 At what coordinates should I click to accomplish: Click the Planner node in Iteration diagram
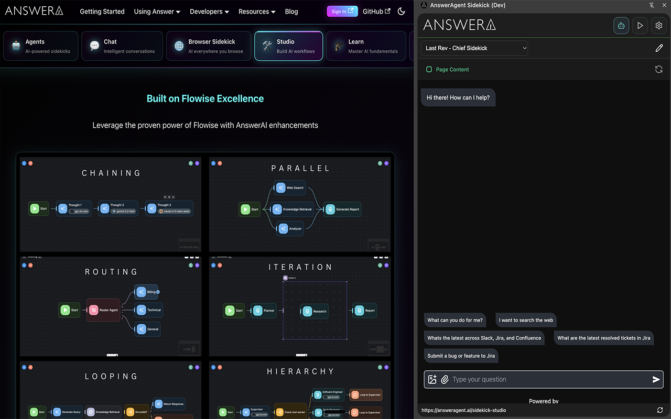click(264, 311)
